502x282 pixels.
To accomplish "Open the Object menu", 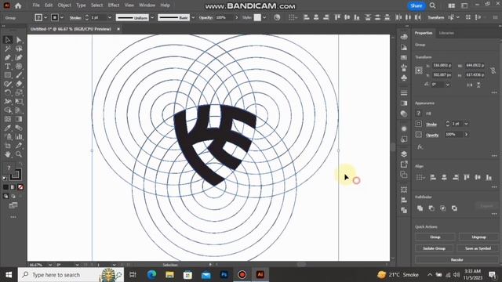I will click(64, 5).
